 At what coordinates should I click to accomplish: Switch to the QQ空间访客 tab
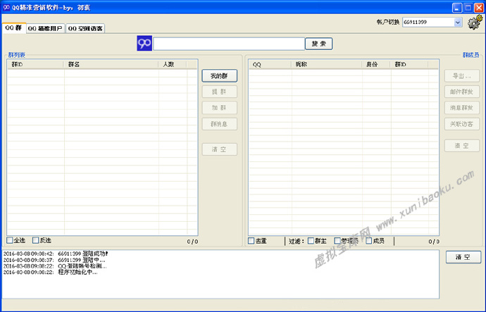pos(85,29)
